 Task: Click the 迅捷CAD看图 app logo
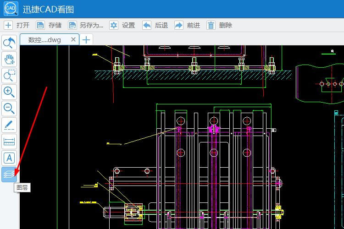pos(11,9)
